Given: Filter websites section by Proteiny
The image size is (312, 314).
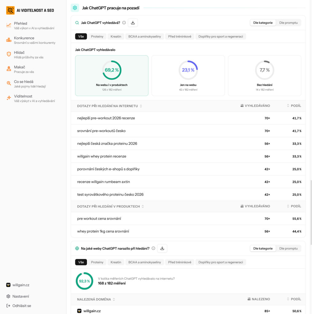Looking at the screenshot, I should coord(97,262).
